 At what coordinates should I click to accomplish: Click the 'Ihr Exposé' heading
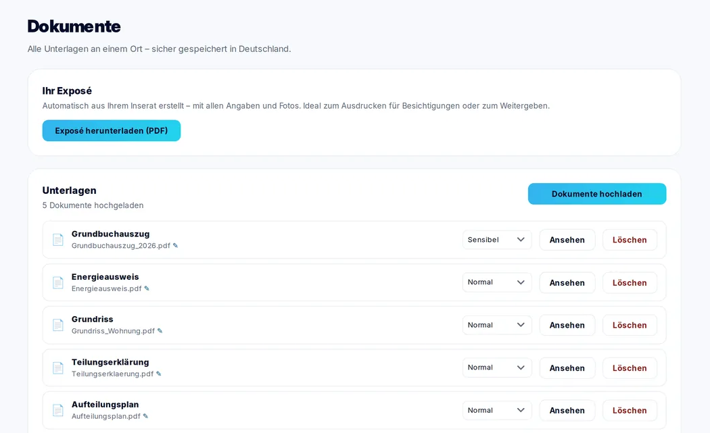point(67,91)
